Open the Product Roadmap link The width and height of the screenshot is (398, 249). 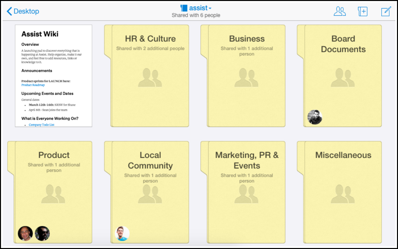(x=33, y=85)
